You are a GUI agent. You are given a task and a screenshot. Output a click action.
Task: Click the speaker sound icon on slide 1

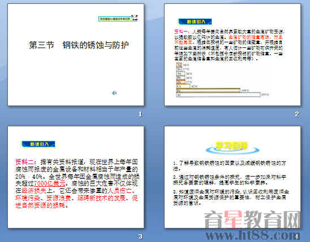[x=114, y=93]
